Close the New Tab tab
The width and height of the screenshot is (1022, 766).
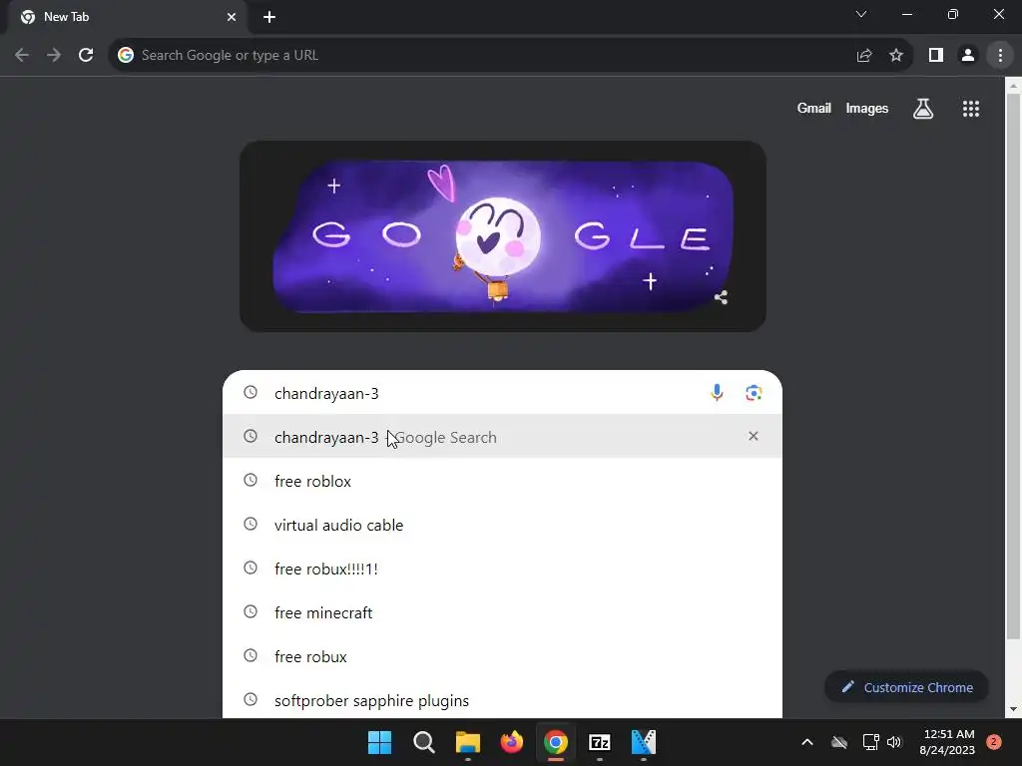coord(232,17)
